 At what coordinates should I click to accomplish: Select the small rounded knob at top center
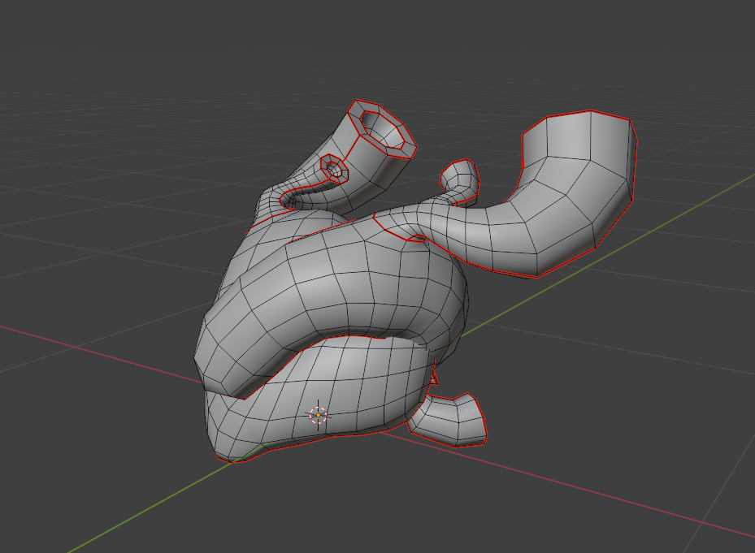click(x=460, y=176)
